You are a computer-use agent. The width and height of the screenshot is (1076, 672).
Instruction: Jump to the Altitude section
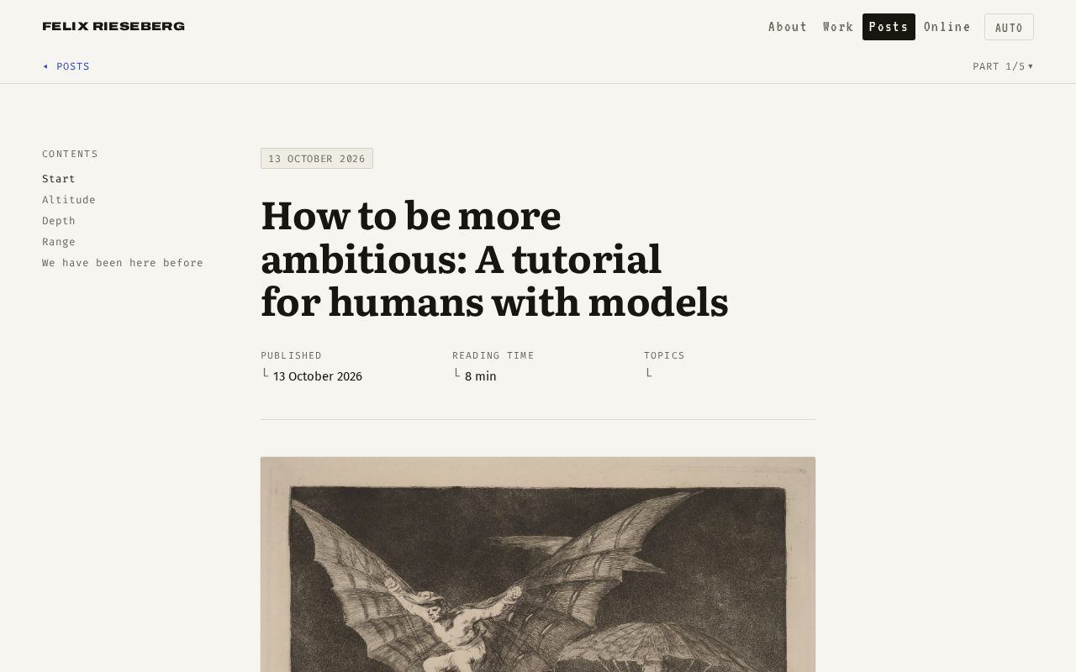coord(69,200)
